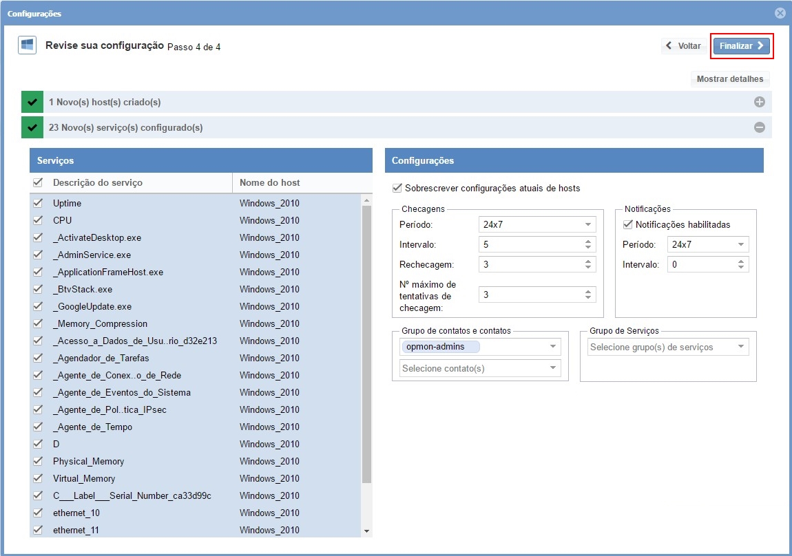This screenshot has height=556, width=792.
Task: Close the Configurações dialog
Action: tap(780, 13)
